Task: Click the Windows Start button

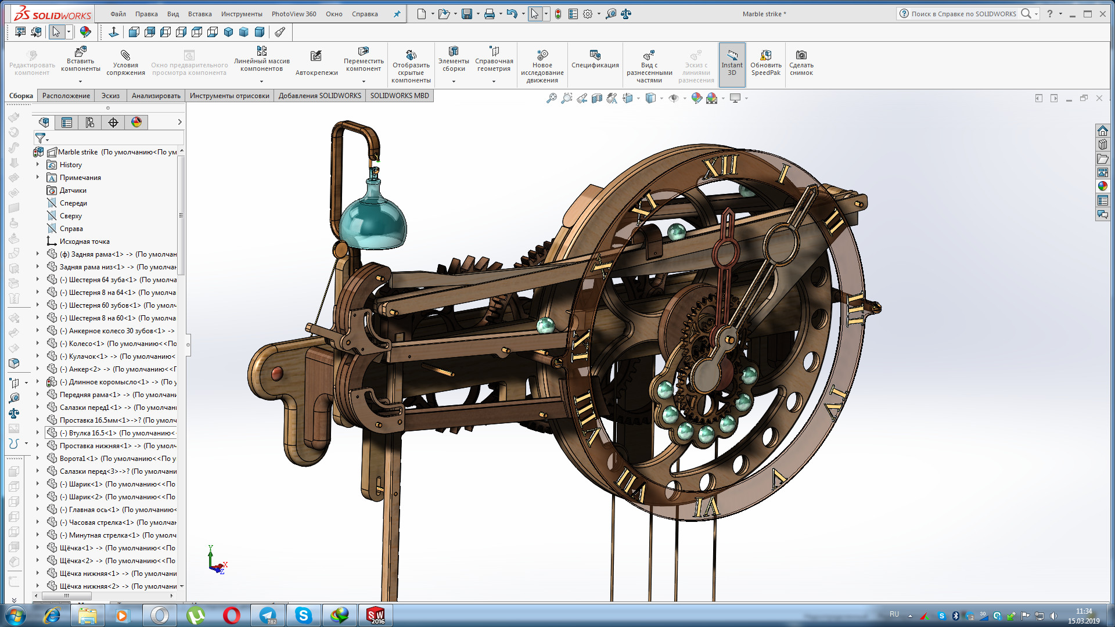Action: click(16, 615)
